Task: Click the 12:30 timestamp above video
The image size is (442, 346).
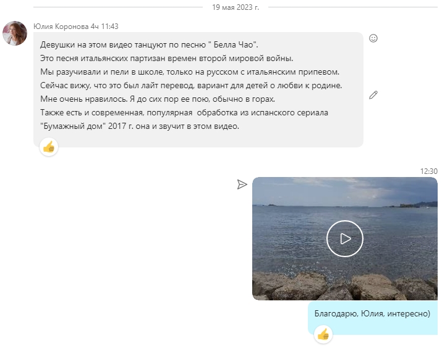Action: 429,171
